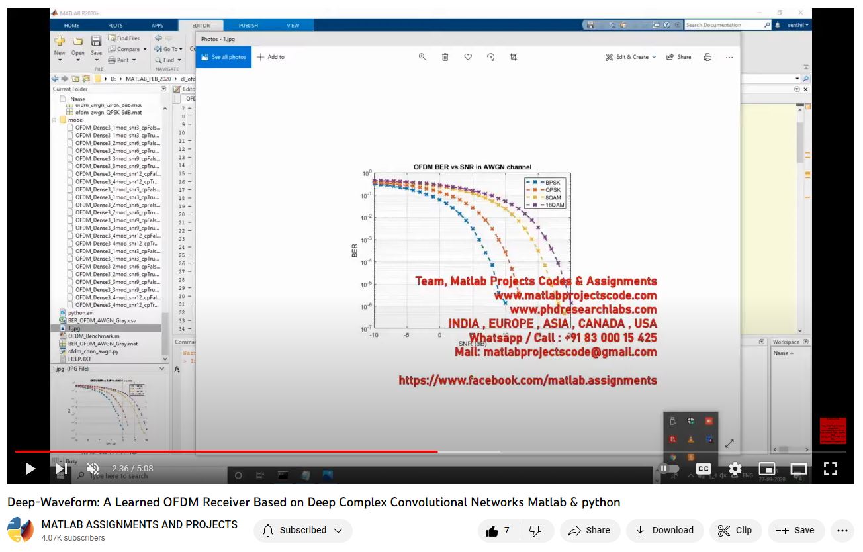The width and height of the screenshot is (863, 552).
Task: Click the Photos print icon
Action: click(707, 57)
